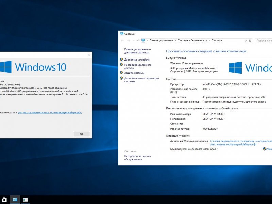This screenshot has width=272, height=204.
Task: Click the computer icon in the address bar
Action: (143, 40)
